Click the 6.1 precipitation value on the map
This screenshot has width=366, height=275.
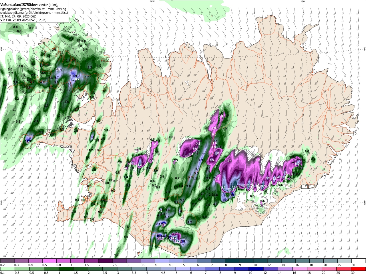tap(198, 169)
